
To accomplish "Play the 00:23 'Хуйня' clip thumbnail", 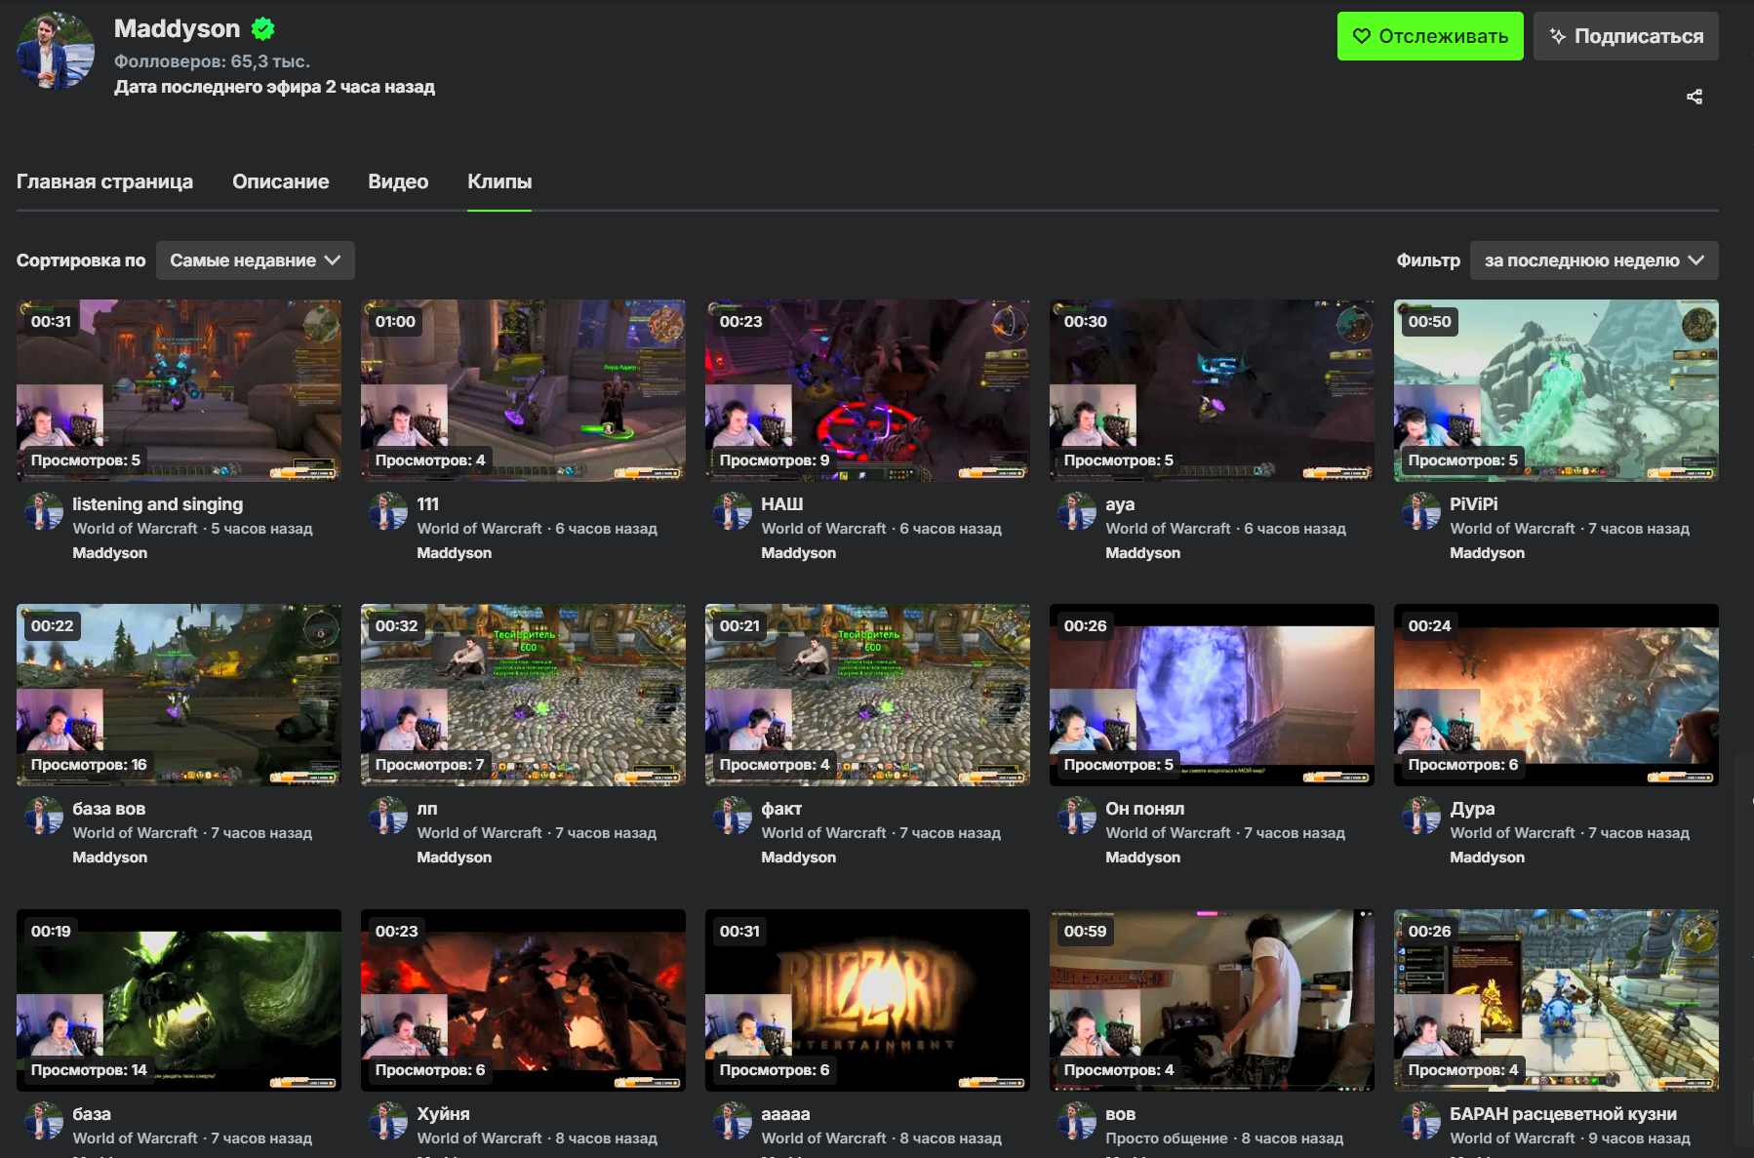I will pos(523,1000).
